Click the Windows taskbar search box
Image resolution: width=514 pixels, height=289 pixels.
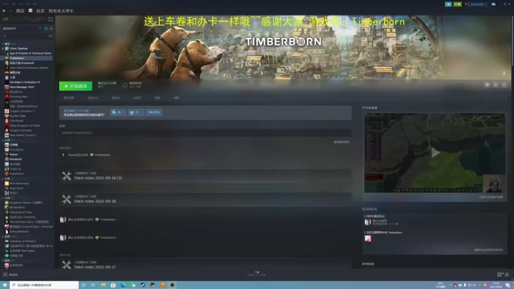[44, 285]
